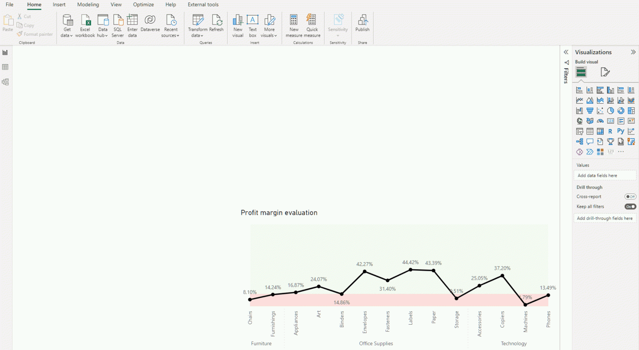This screenshot has width=639, height=350.
Task: Select the Slicer visual icon
Action: 580,131
